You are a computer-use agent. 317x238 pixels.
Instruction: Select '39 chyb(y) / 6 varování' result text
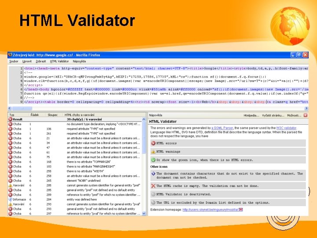coord(84,119)
